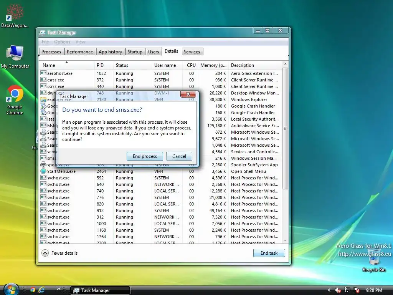Expand the quick launch overflow chevron
393x295 pixels.
click(58, 289)
